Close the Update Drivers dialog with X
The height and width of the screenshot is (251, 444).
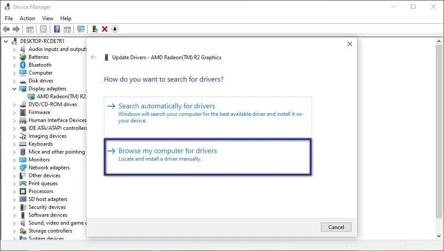click(350, 44)
